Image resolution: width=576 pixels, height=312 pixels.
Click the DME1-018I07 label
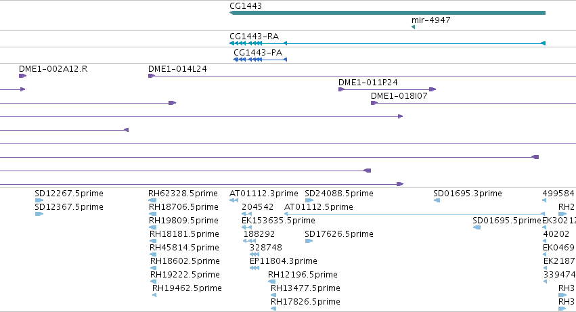click(399, 96)
